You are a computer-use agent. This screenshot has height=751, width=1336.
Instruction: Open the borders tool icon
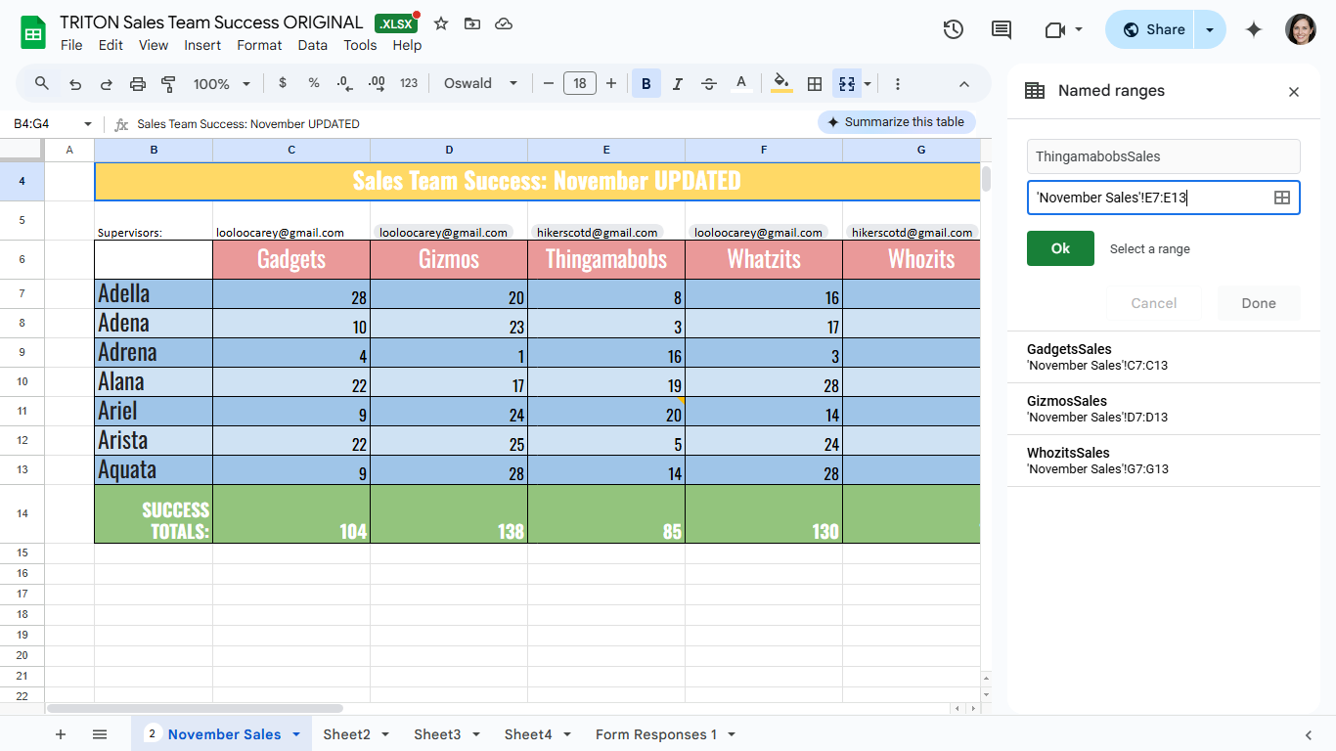(x=814, y=84)
